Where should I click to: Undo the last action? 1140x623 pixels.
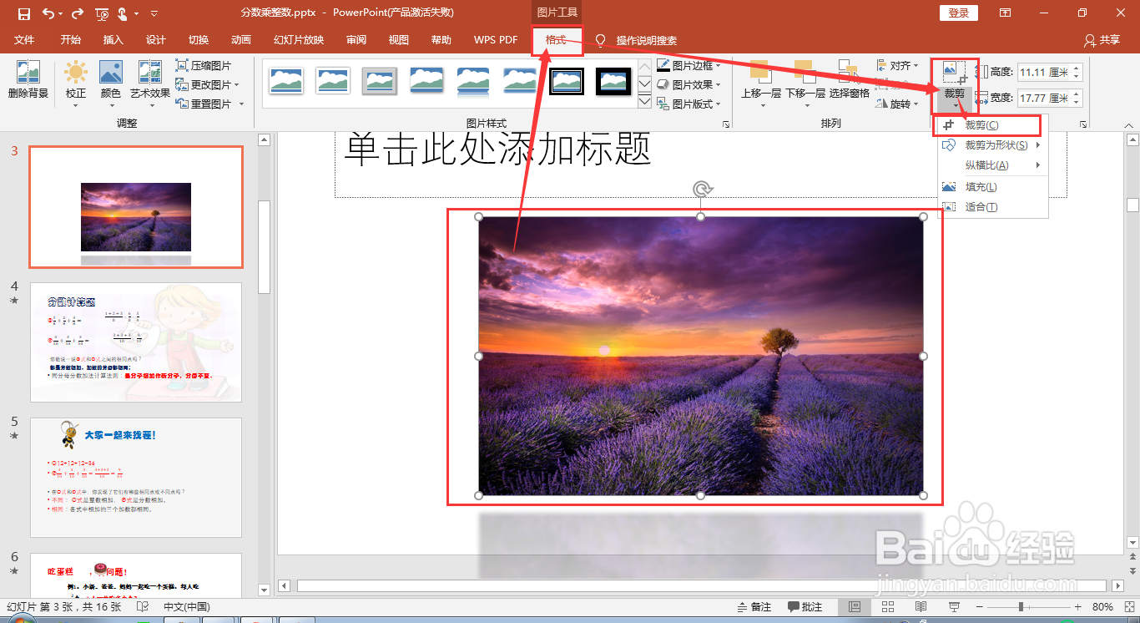tap(48, 13)
